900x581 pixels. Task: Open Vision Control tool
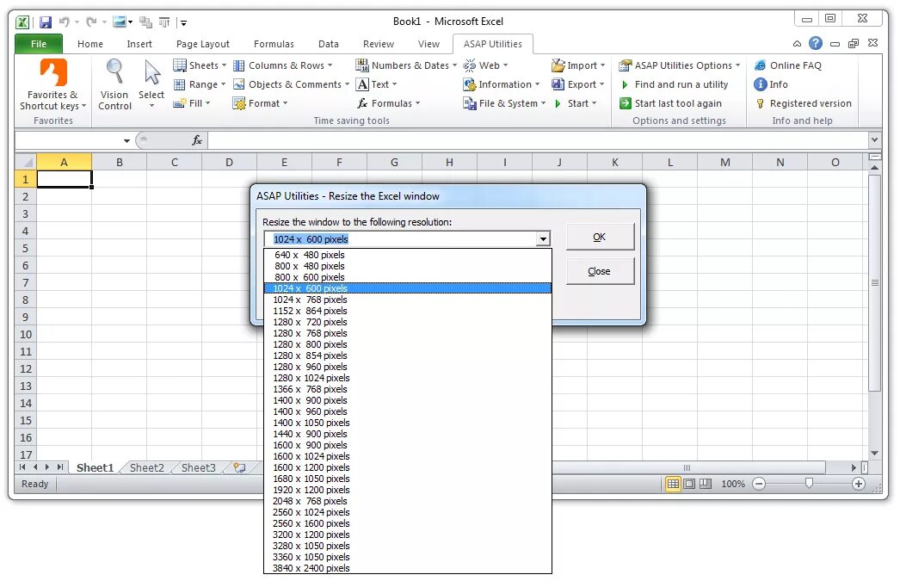(114, 84)
